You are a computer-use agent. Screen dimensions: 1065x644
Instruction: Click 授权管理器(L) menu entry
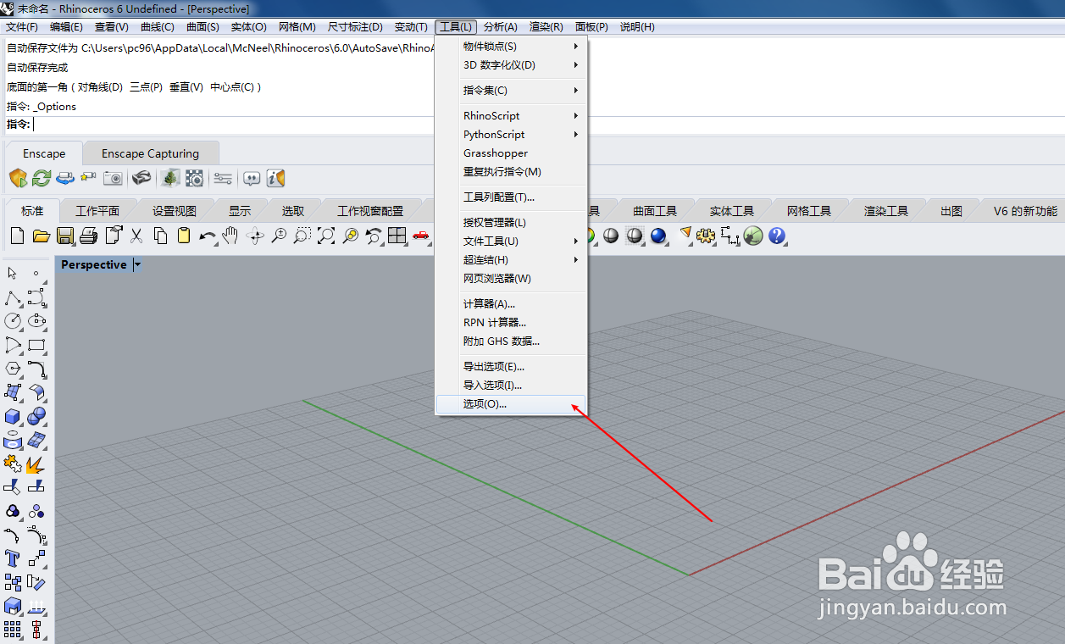click(x=511, y=223)
